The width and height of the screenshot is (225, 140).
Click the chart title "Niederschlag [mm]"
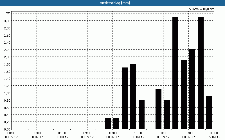tap(115, 3)
